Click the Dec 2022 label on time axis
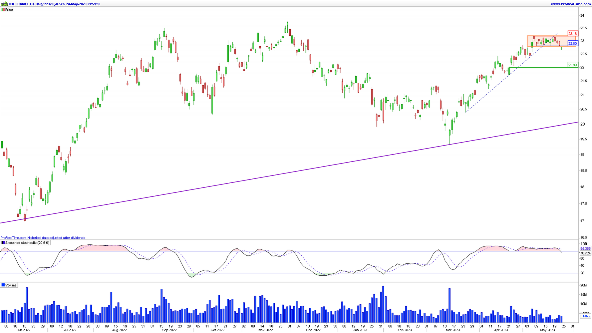Screen dimensions: 592x333 313,330
